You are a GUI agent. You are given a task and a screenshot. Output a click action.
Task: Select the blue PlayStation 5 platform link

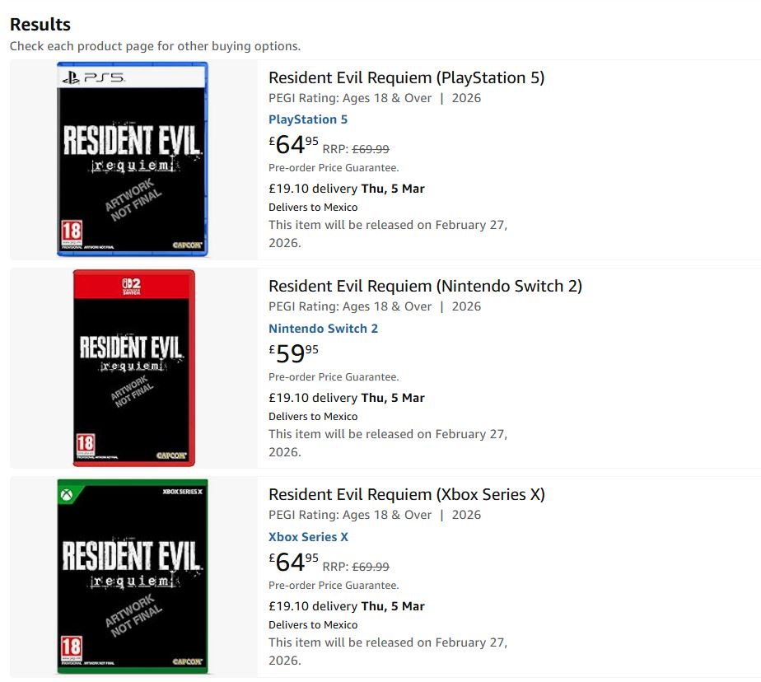[x=308, y=119]
